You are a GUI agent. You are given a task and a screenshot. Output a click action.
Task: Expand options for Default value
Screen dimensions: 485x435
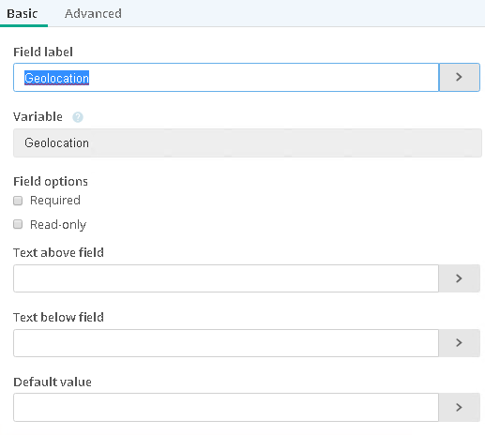pyautogui.click(x=459, y=407)
